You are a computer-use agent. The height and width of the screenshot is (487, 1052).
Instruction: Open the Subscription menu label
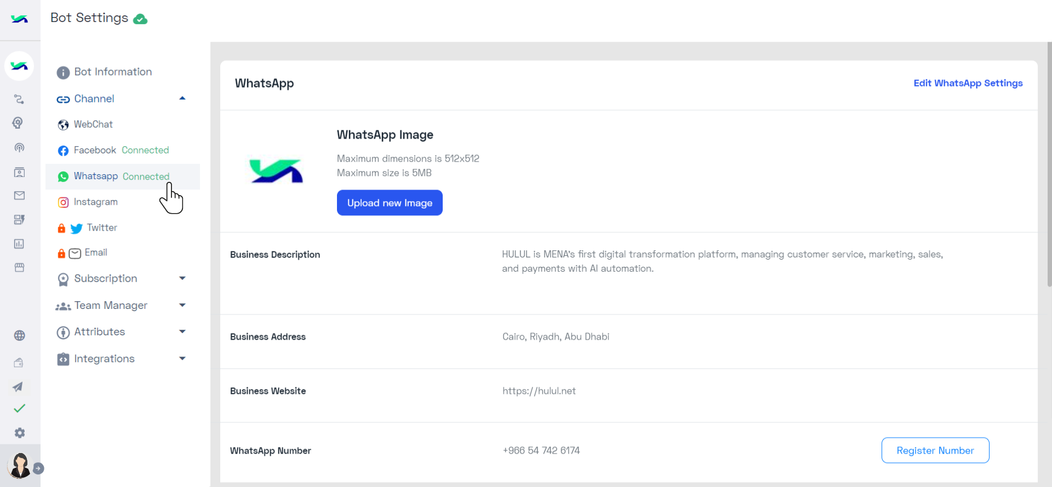tap(106, 278)
